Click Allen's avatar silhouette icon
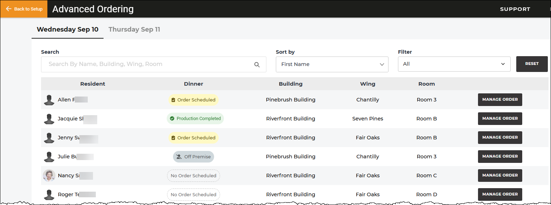The image size is (551, 205). click(49, 100)
